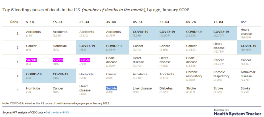This screenshot has height=117, width=264.
Task: Click the COVID-19 cell in the 75-84 column
Action: (x=221, y=32)
